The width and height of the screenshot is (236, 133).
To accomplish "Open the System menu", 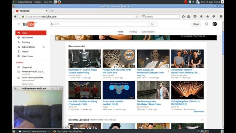I will (48, 2).
